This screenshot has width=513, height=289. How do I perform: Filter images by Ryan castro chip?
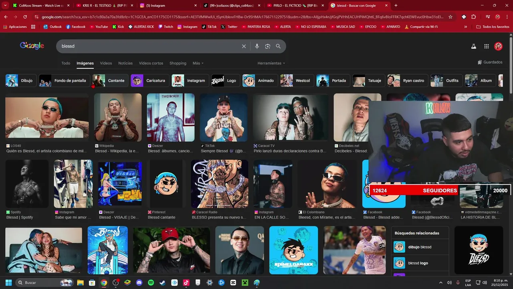click(407, 81)
